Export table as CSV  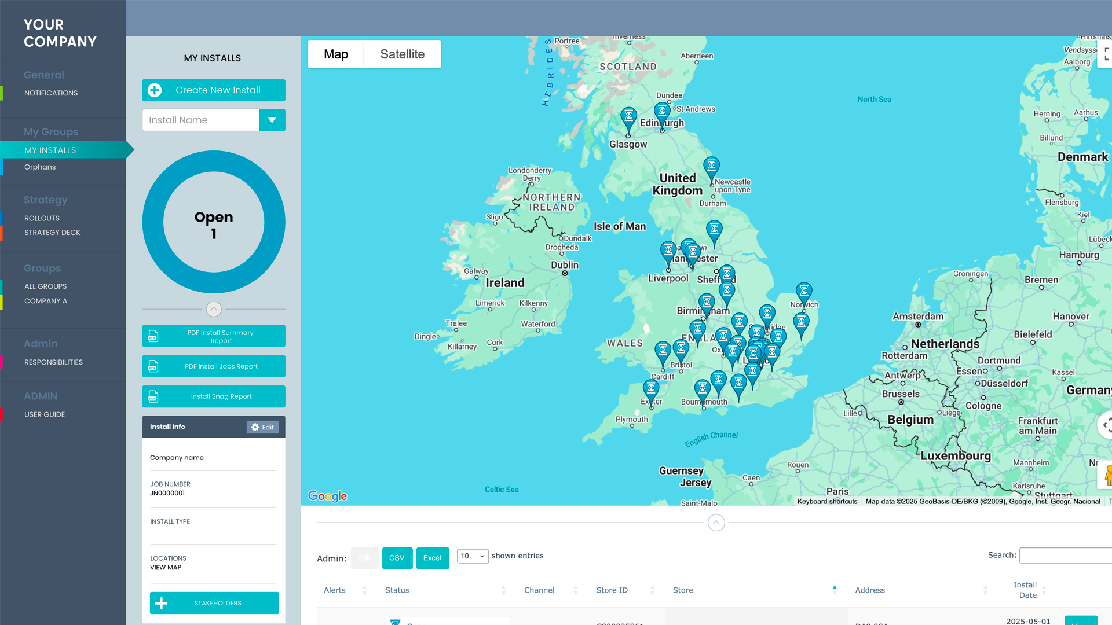point(397,558)
